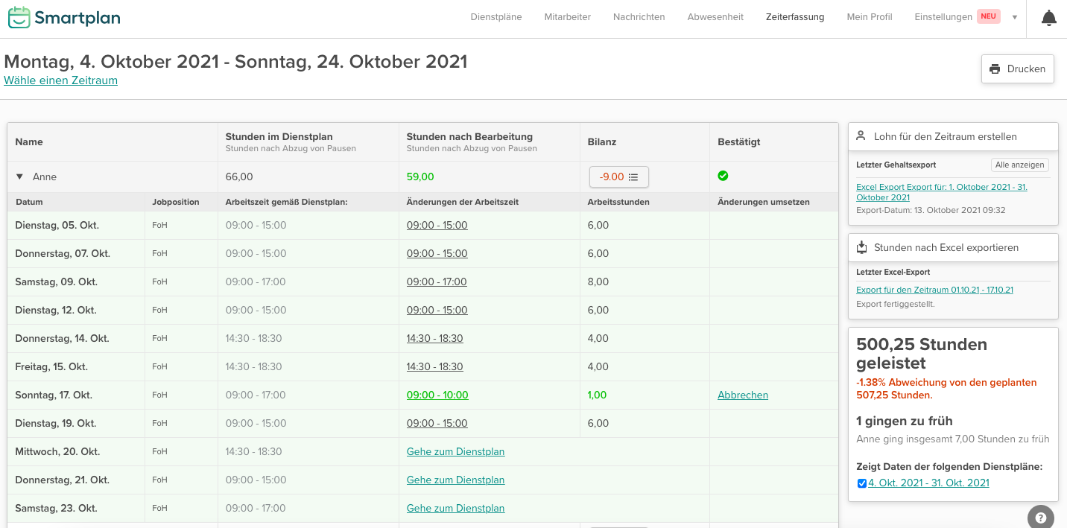Select the date Samstag, 09. Okt.

click(x=57, y=282)
